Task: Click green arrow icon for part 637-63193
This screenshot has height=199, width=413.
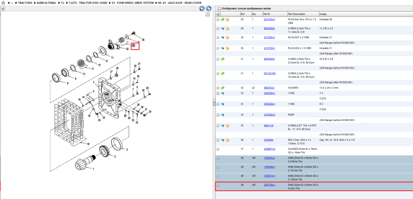Action: click(x=223, y=73)
